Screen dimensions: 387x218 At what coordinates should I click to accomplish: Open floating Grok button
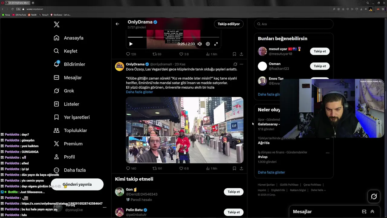(x=374, y=197)
